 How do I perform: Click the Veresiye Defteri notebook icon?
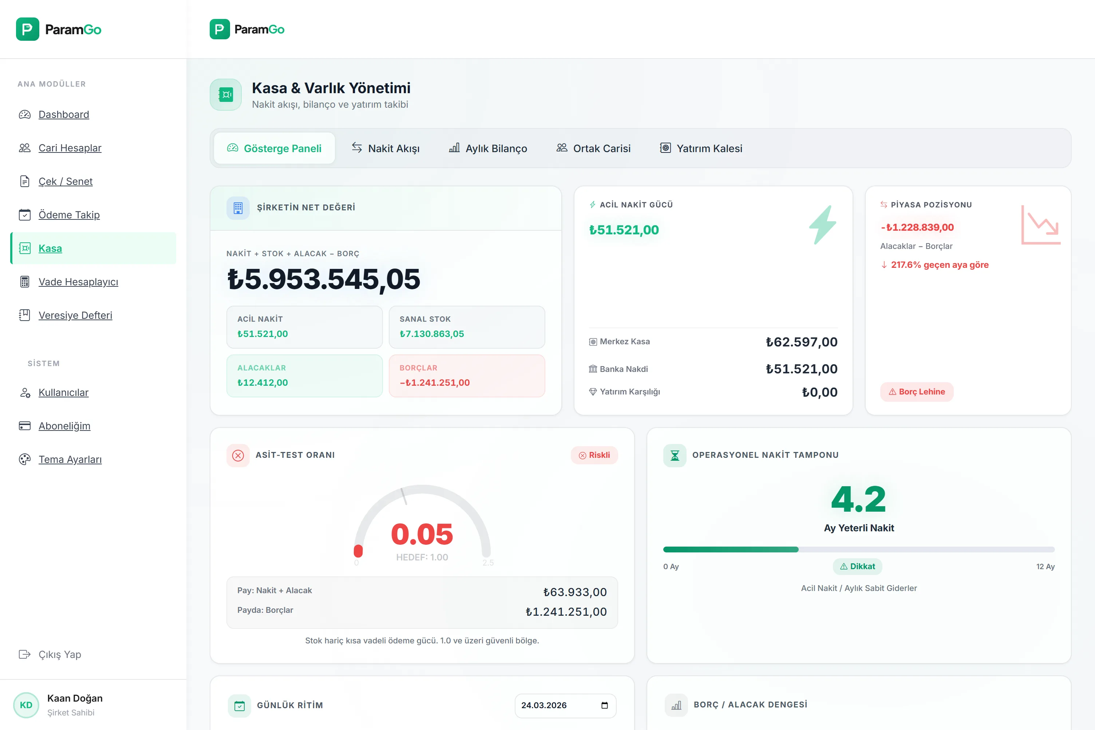(x=25, y=315)
